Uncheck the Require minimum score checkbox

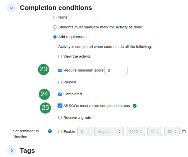point(60,70)
